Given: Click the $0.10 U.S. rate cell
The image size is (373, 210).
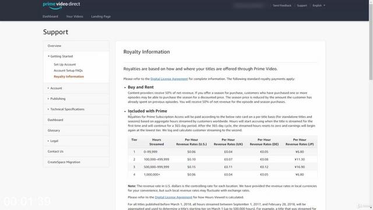Looking at the screenshot, I should [191, 159].
